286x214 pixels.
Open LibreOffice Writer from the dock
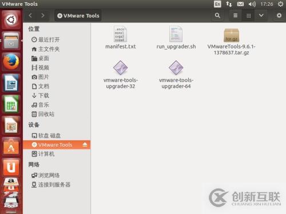11,83
